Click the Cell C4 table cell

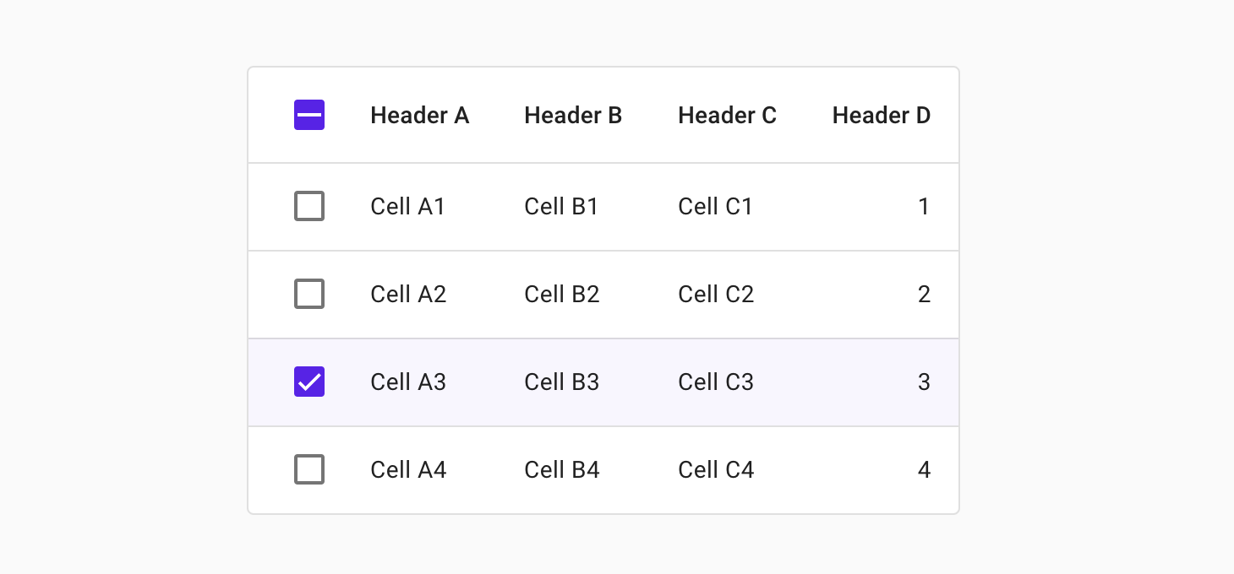(716, 469)
